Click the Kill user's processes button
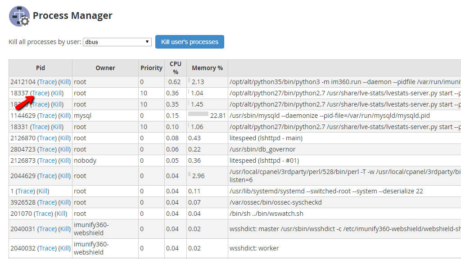The image size is (461, 259). coord(190,41)
